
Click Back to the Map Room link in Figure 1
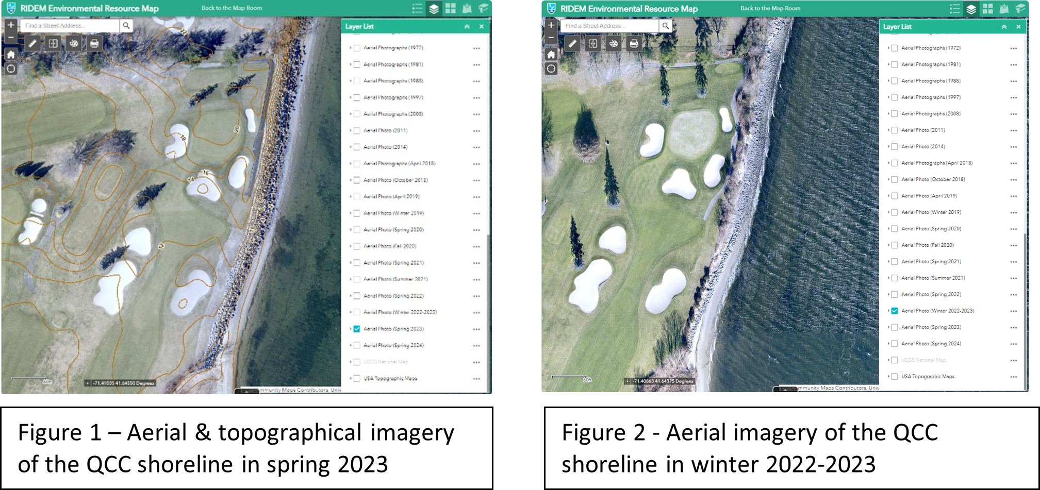point(232,8)
